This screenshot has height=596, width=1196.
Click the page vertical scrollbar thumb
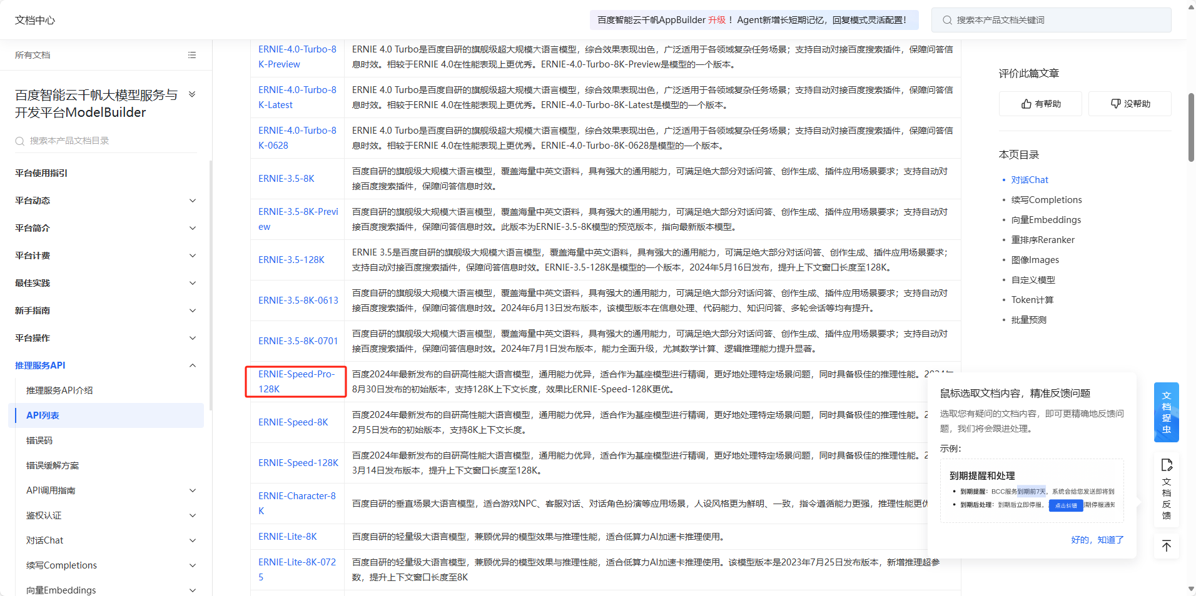1191,128
